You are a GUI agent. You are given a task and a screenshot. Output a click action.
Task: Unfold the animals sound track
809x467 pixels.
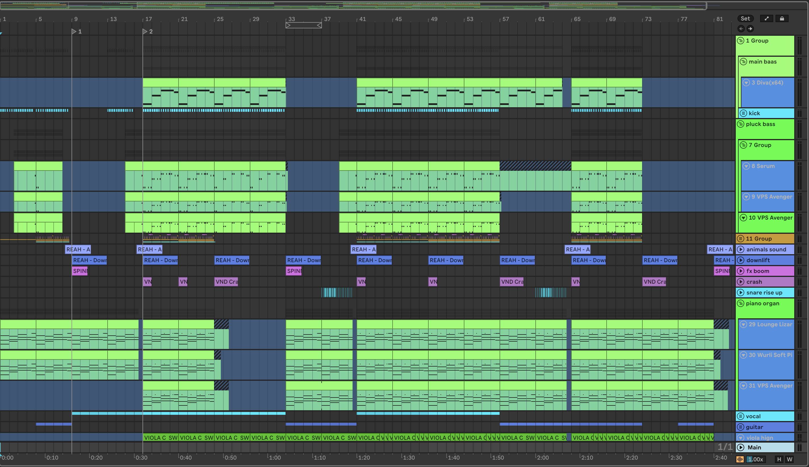(x=741, y=250)
